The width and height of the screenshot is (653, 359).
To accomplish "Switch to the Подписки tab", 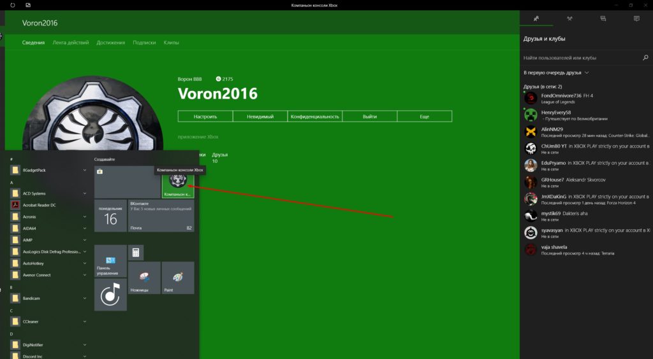I will [x=144, y=43].
